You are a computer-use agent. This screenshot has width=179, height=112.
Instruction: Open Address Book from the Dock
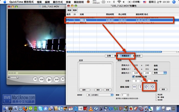point(55,108)
